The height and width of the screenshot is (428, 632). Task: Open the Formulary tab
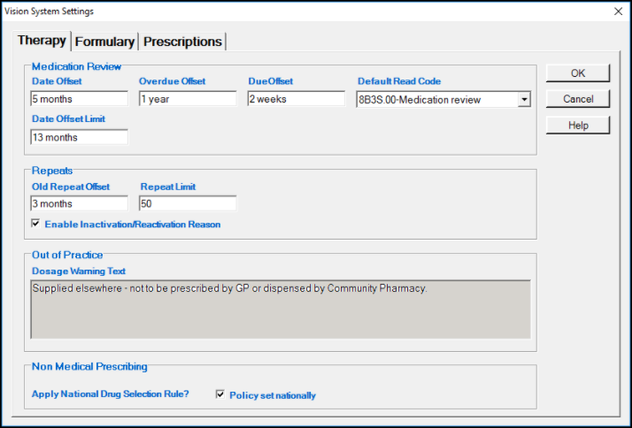104,42
